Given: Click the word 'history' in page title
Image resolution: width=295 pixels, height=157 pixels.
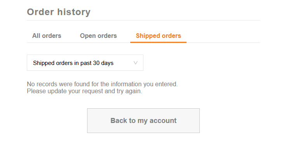Looking at the screenshot, I should click(74, 12).
